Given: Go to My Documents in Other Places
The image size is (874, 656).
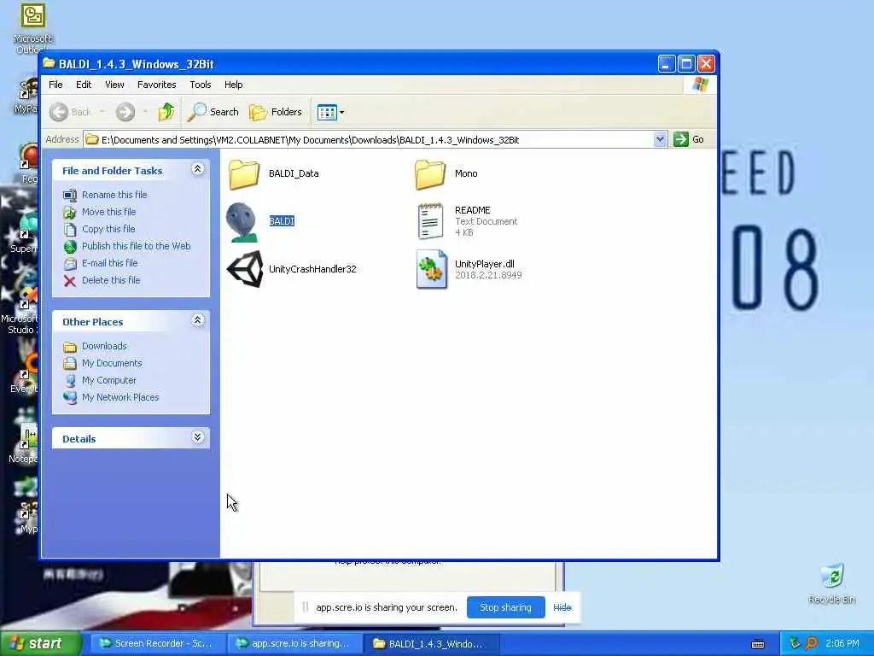Looking at the screenshot, I should pos(112,363).
